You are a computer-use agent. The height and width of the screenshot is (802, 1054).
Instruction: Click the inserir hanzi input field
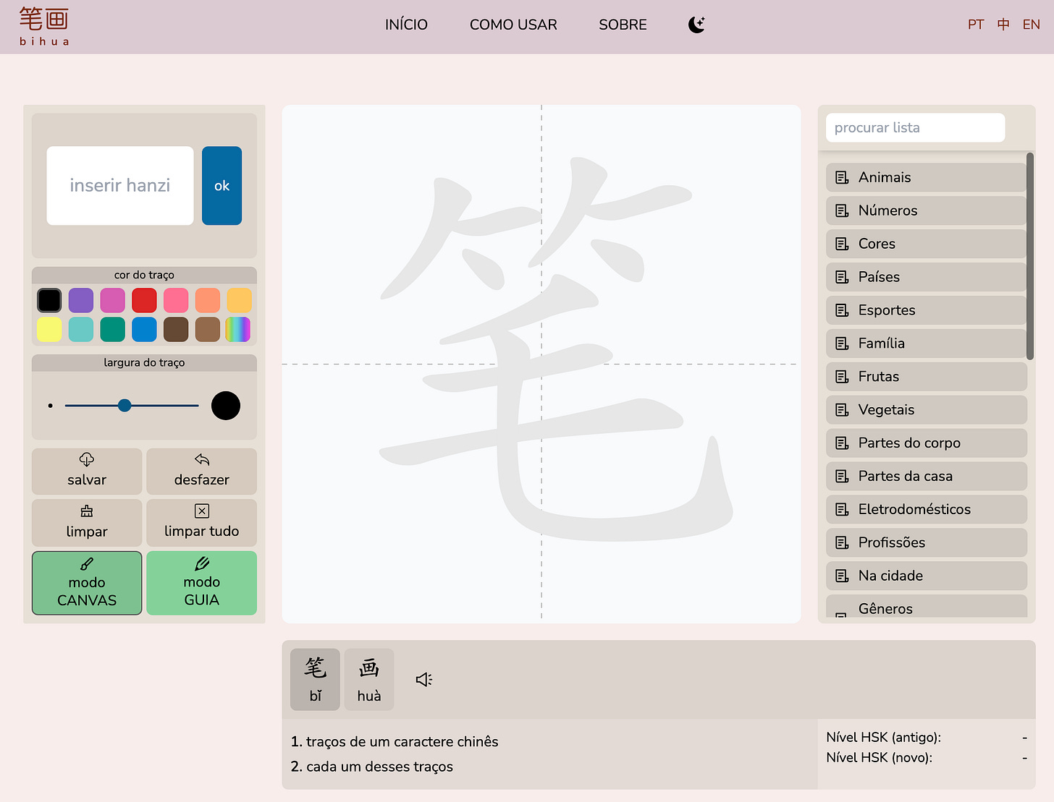pos(120,186)
